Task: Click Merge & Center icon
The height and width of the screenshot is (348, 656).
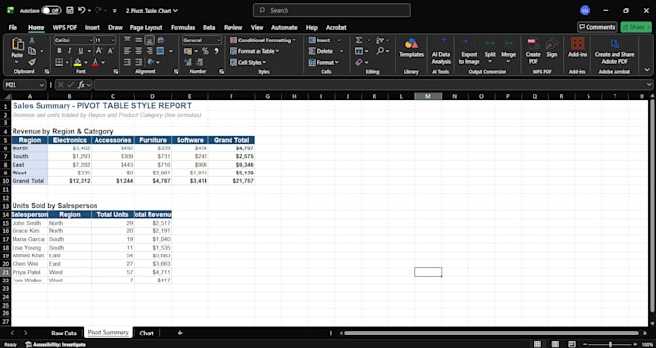Action: pyautogui.click(x=161, y=51)
